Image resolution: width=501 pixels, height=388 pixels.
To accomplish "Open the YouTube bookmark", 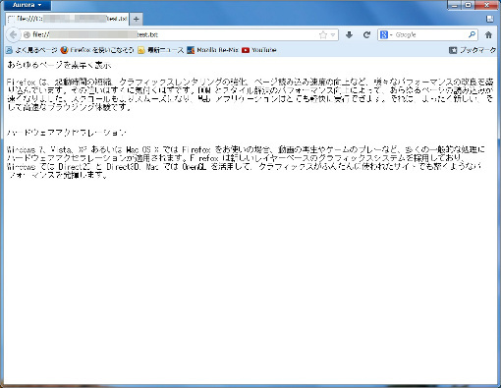I will pos(259,50).
